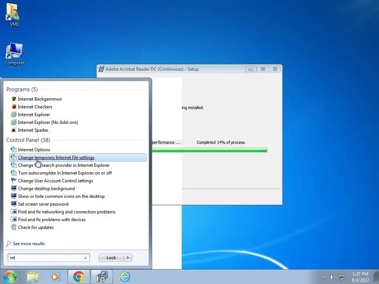Image resolution: width=379 pixels, height=284 pixels.
Task: Click the Internet Options icon
Action: pyautogui.click(x=14, y=150)
